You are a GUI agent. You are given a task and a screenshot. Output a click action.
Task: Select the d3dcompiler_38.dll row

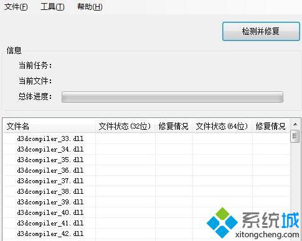146,191
